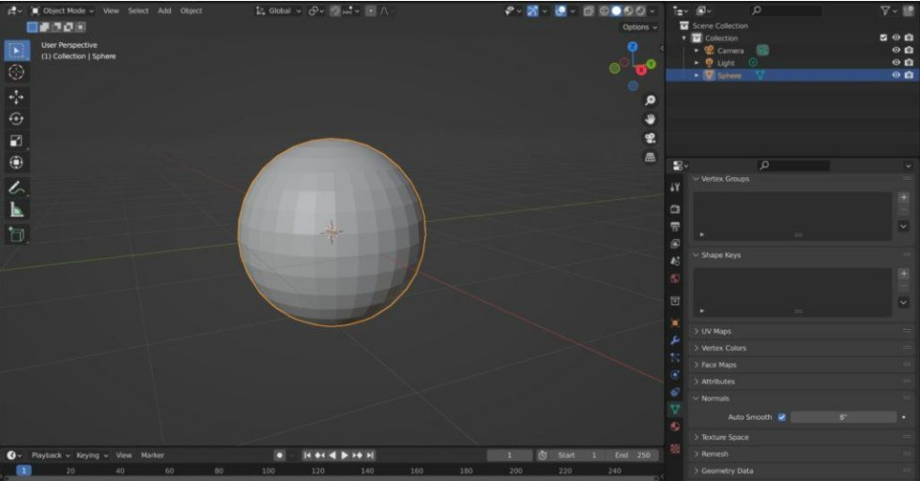
Task: Switch perspective/orthographic grid icon
Action: coord(650,157)
